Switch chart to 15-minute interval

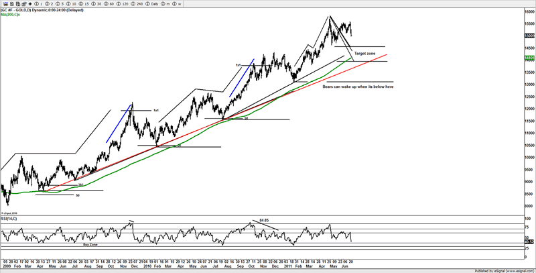click(x=83, y=4)
